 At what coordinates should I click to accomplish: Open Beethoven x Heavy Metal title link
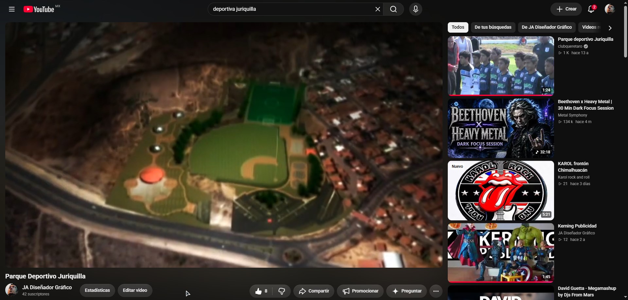coord(586,105)
